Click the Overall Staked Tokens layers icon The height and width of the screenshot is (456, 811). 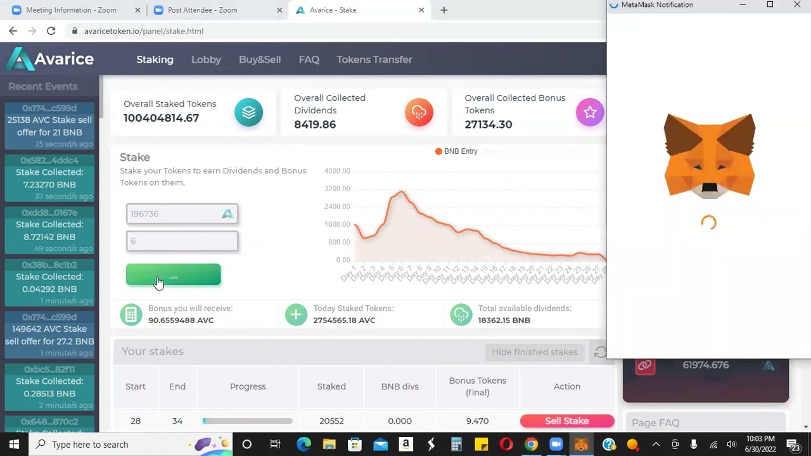click(x=248, y=112)
